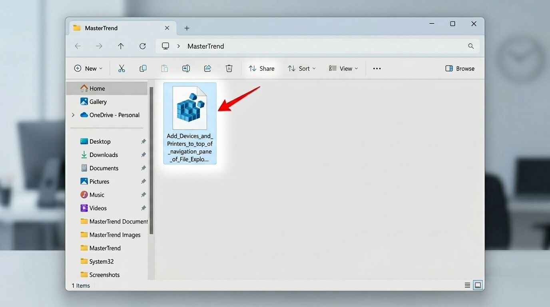
Task: Go back with the left arrow
Action: point(78,46)
